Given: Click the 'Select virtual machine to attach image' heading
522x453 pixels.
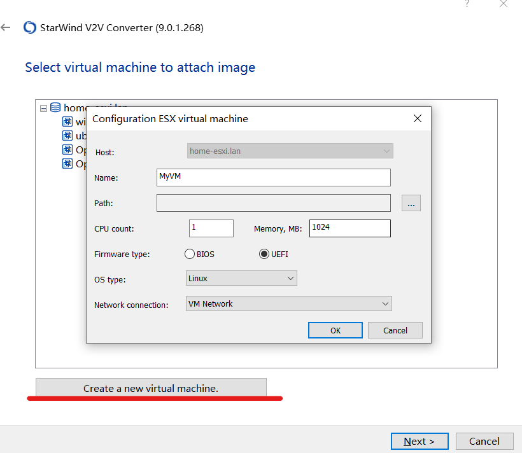Looking at the screenshot, I should click(140, 67).
